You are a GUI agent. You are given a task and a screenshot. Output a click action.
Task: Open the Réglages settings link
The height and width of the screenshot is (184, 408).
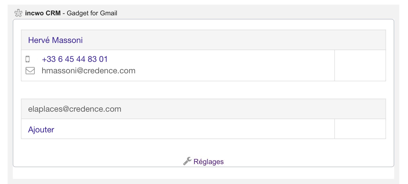[209, 162]
